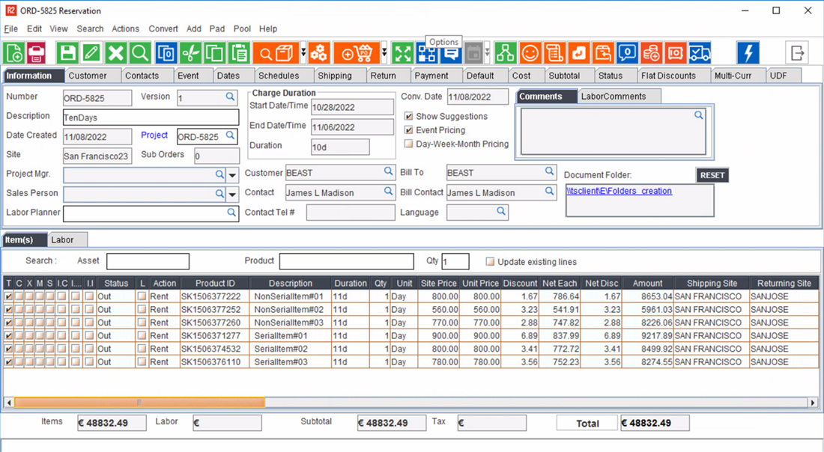Screen dimensions: 824x452
Task: Click the delivery truck icon
Action: pos(700,53)
